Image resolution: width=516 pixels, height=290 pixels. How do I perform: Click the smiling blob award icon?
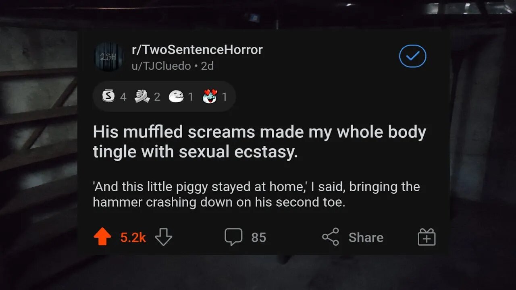point(176,97)
